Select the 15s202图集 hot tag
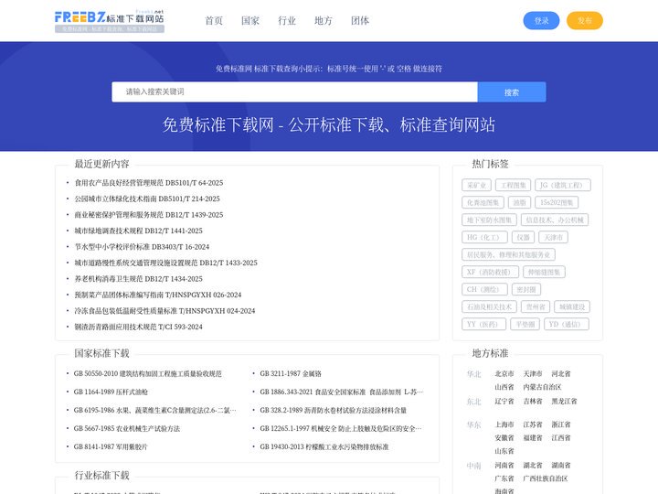This screenshot has width=658, height=494. click(x=557, y=202)
